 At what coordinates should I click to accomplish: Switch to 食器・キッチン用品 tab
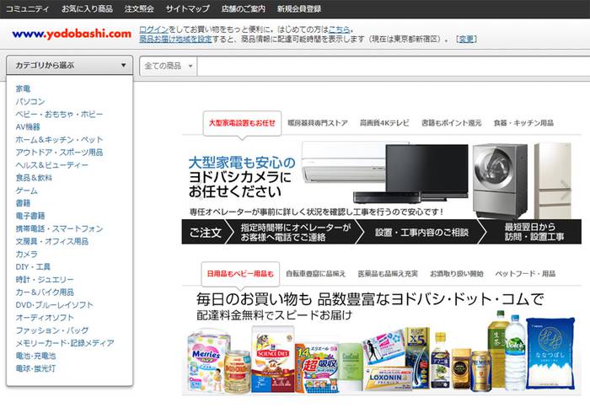coord(523,123)
